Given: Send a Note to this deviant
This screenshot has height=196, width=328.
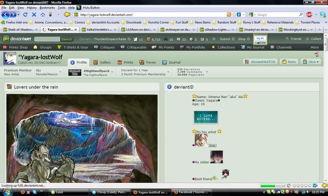Looking at the screenshot, I should click(289, 62).
